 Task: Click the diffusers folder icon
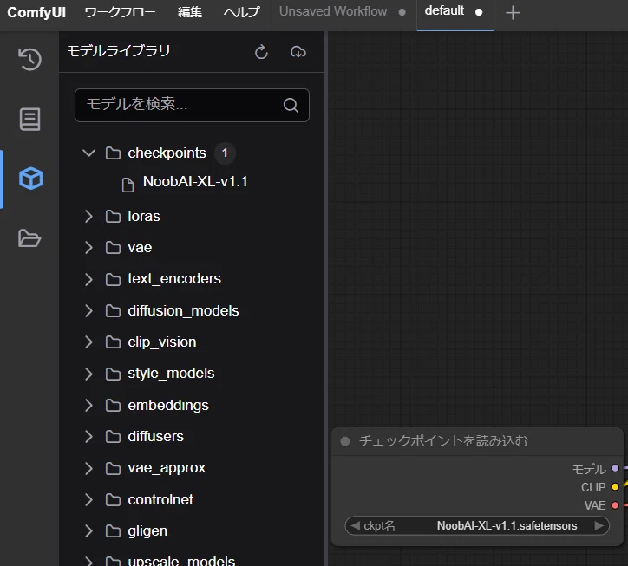113,436
